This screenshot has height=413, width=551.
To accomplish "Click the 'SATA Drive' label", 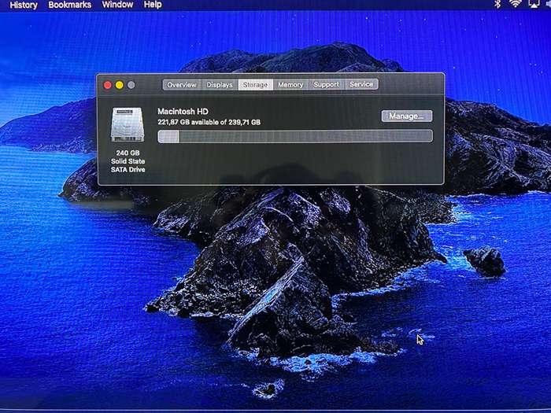I will coord(128,170).
